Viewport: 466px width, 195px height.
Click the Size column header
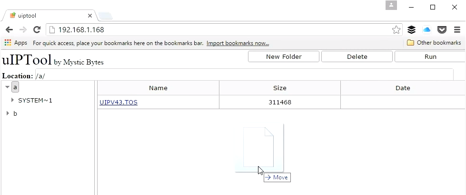tap(280, 88)
